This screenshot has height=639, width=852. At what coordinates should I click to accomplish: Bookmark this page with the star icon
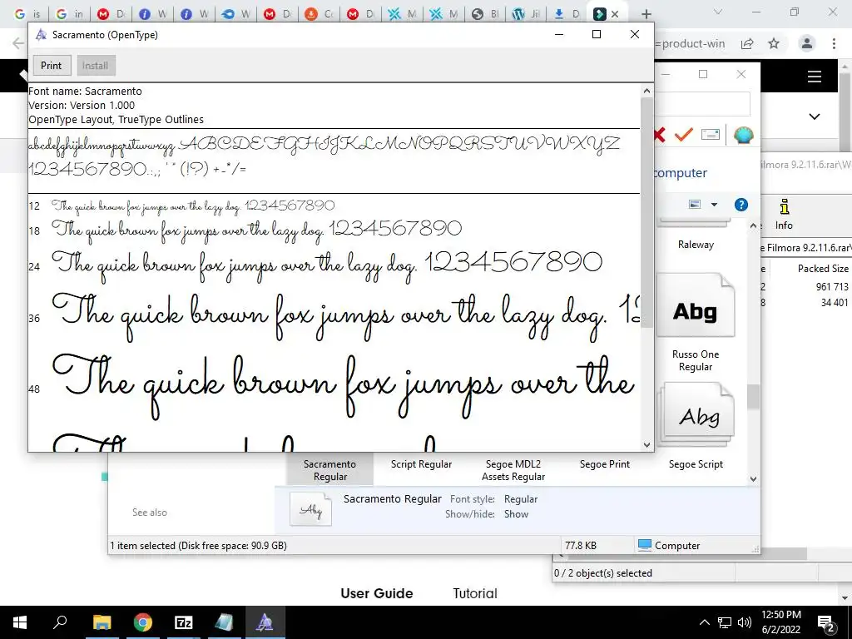pyautogui.click(x=774, y=43)
